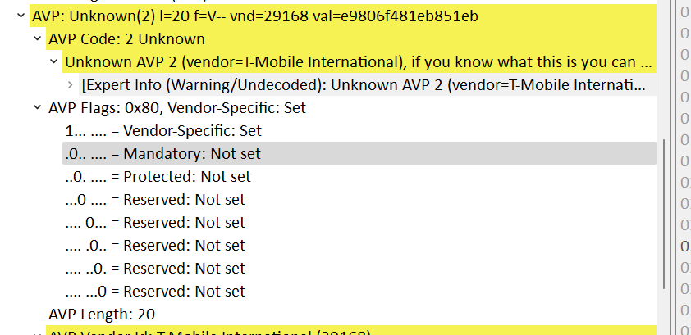The height and width of the screenshot is (335, 691).
Task: Select the last Reserved: Not set row
Action: click(x=155, y=291)
